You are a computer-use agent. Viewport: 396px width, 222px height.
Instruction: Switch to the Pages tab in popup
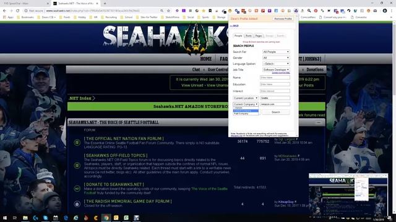click(x=259, y=36)
